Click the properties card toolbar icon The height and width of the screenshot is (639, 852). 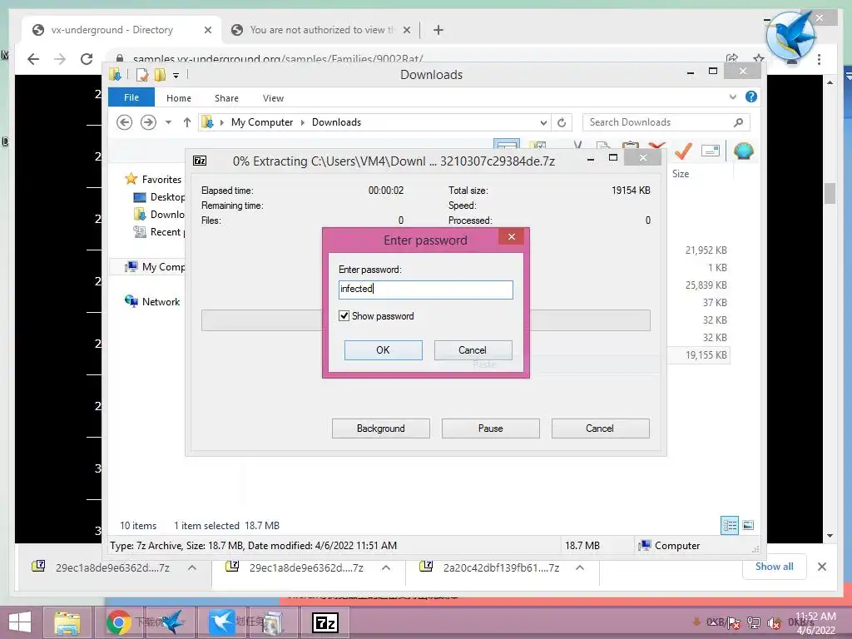(711, 151)
